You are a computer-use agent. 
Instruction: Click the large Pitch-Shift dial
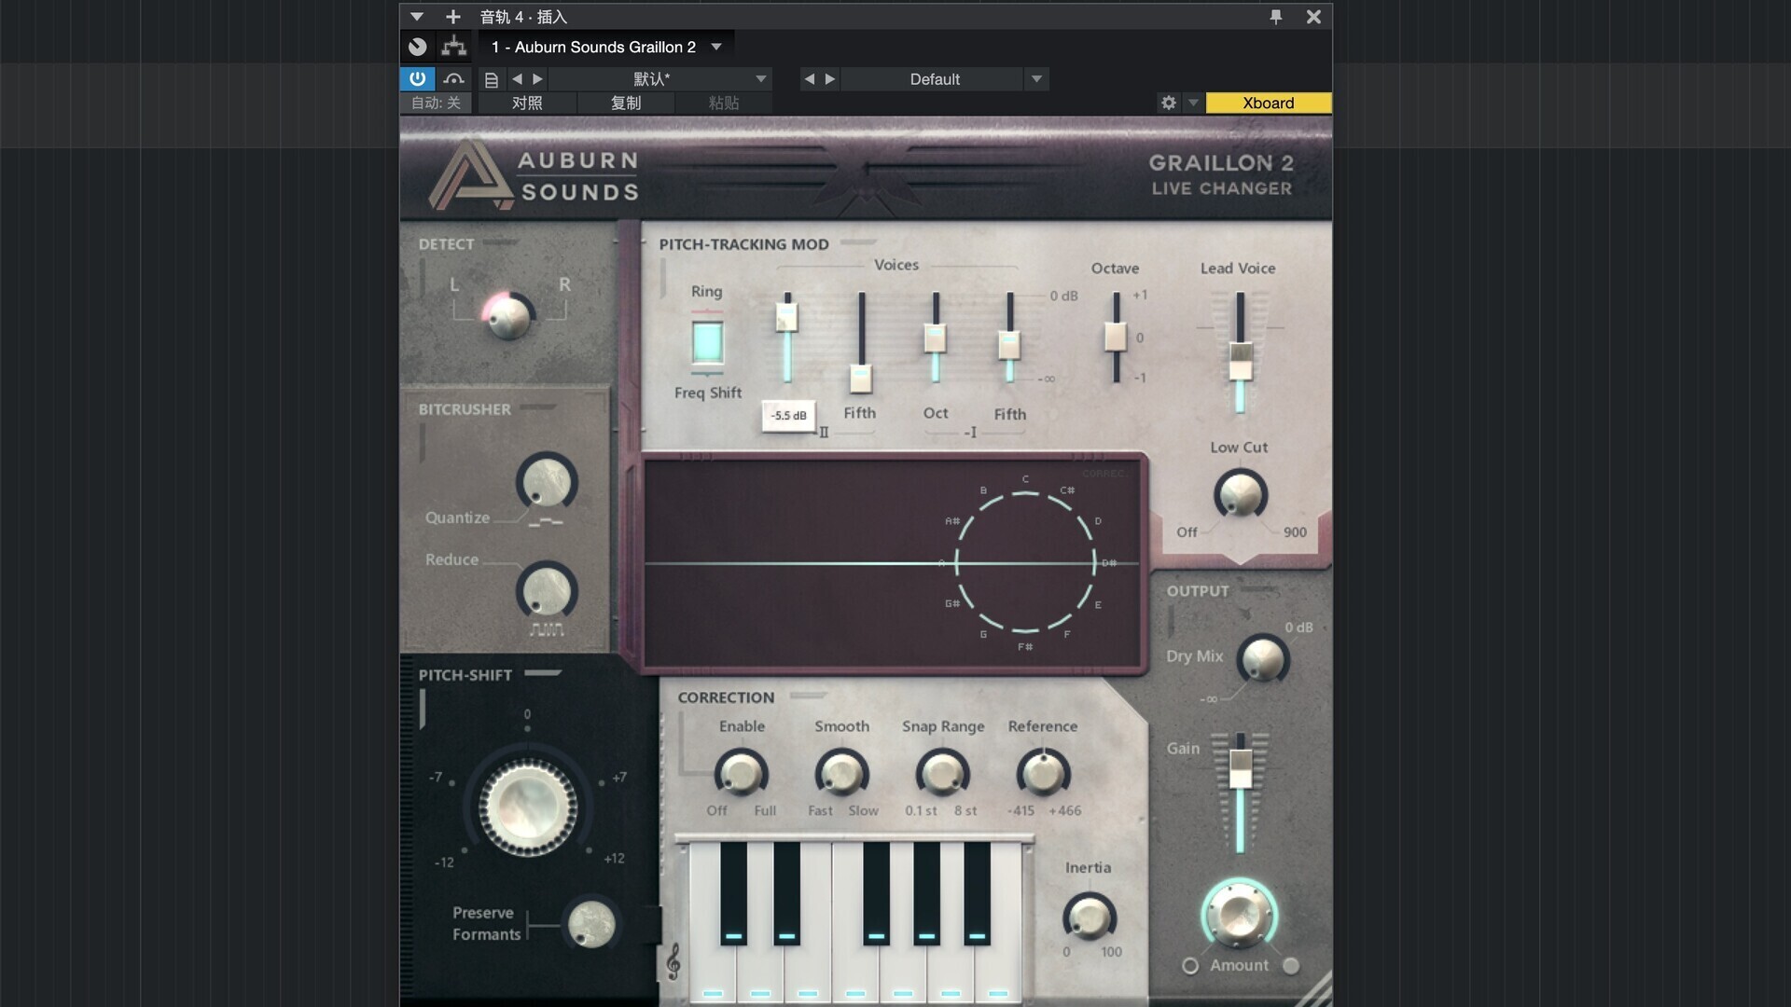point(528,807)
